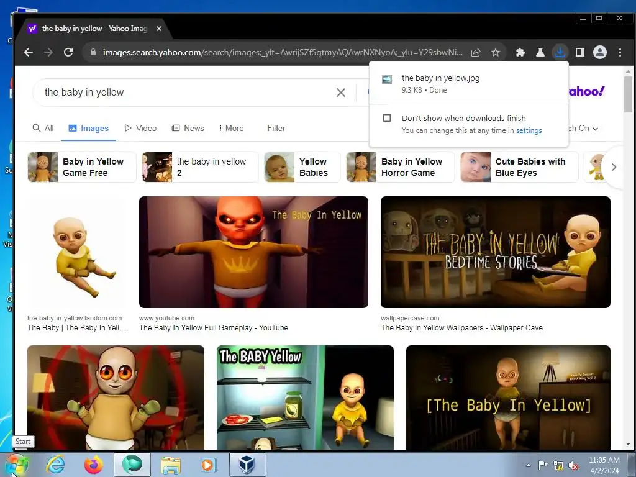The width and height of the screenshot is (636, 477).
Task: Select Baby in Yellow Game Free suggestion
Action: pos(82,167)
